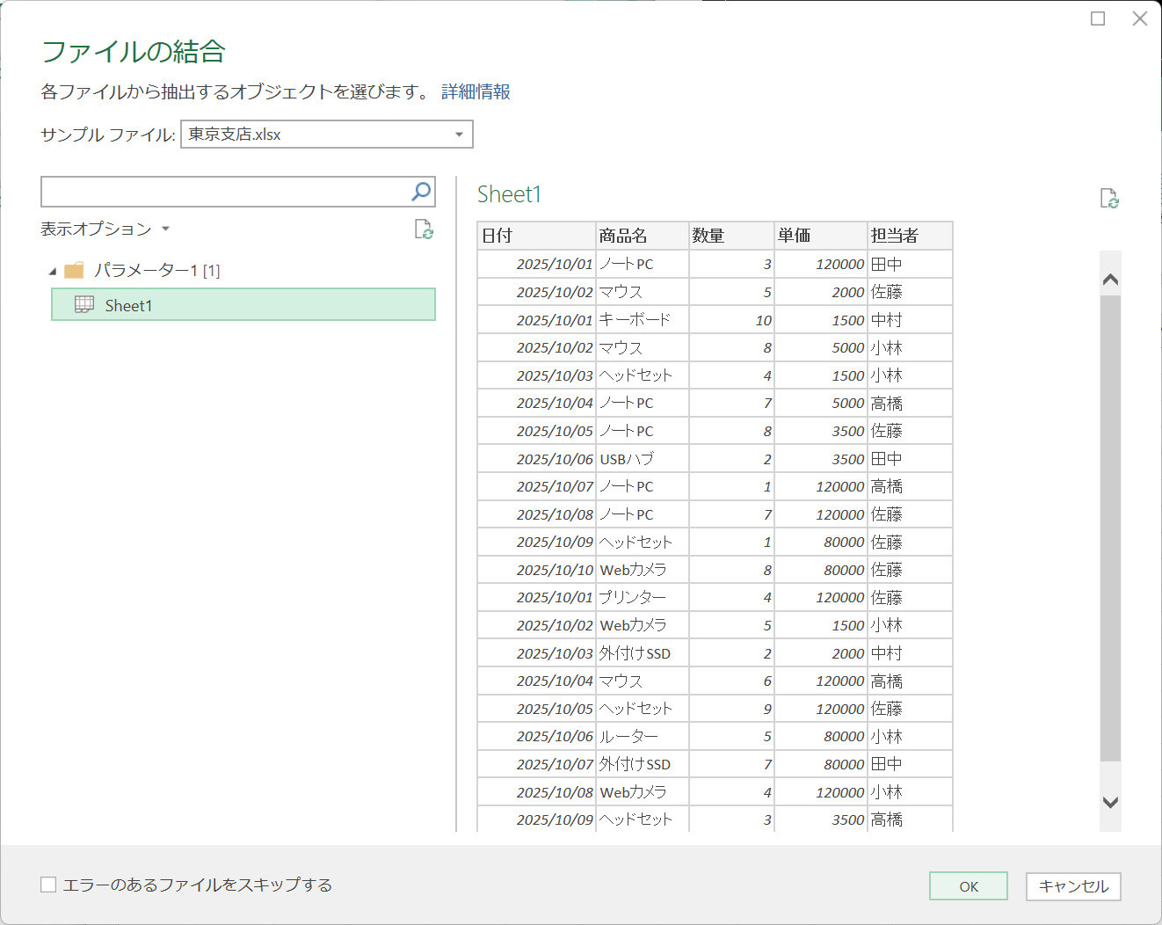Click the scrollbar down arrow icon

coord(1110,803)
